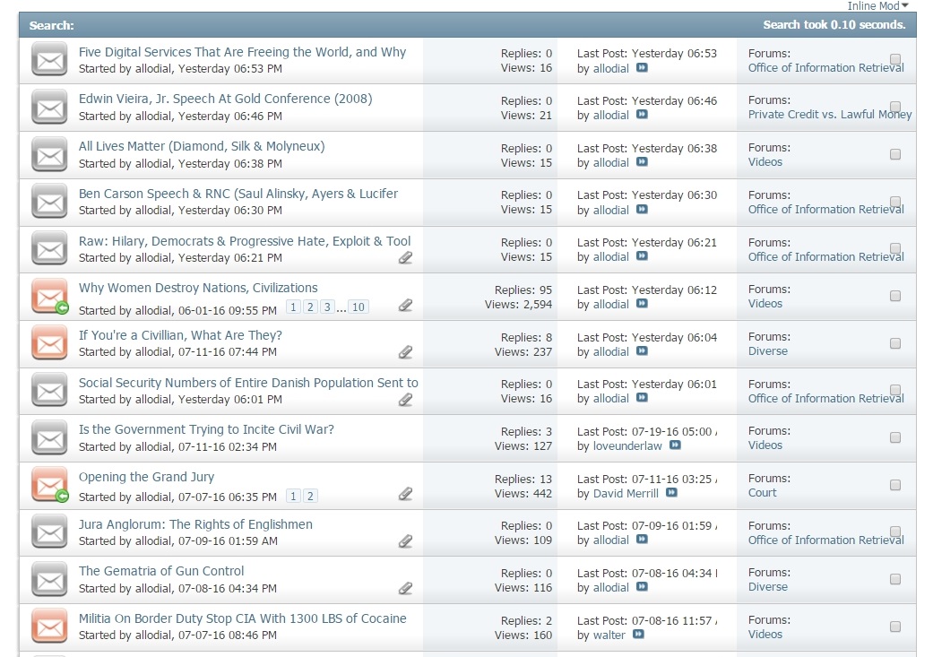933x657 pixels.
Task: Click envelope icon for Five Digital Services thread
Action: coord(50,60)
